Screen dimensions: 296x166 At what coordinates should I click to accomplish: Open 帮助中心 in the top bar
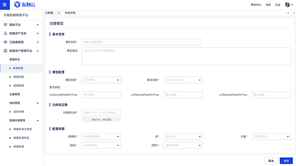[255, 5]
